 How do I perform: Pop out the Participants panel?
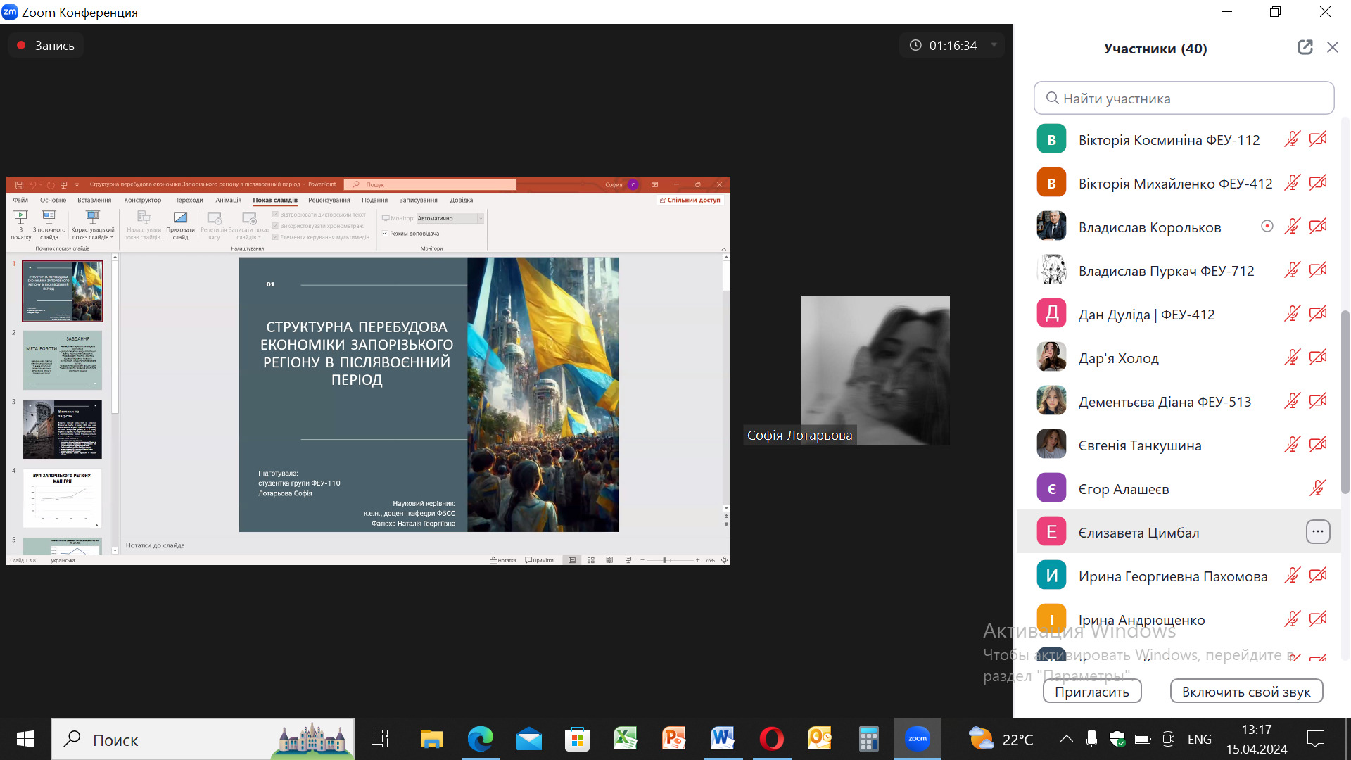click(x=1305, y=47)
